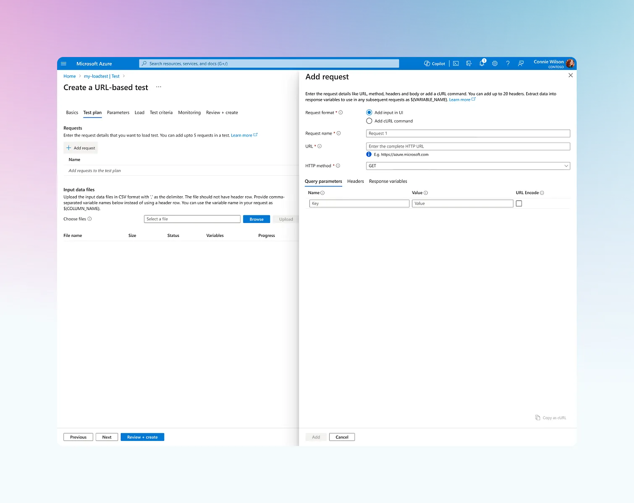
Task: Select the Add cURL command option
Action: pos(369,121)
